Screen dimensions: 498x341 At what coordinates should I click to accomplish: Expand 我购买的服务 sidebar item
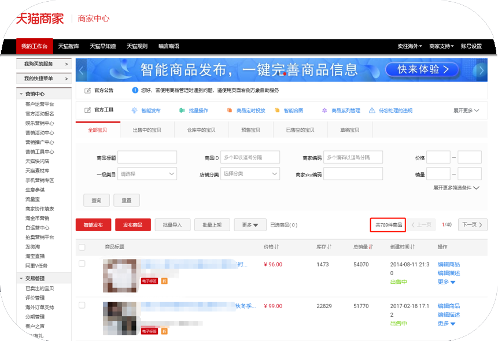tap(44, 64)
